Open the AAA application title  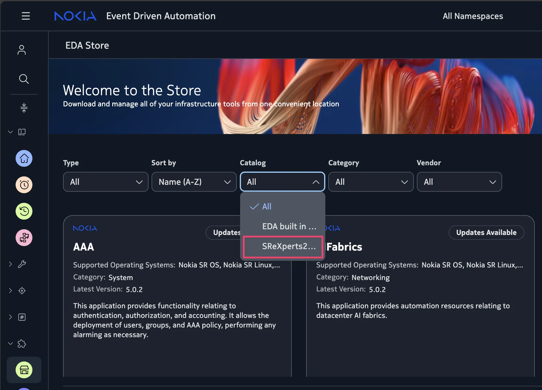pyautogui.click(x=84, y=247)
